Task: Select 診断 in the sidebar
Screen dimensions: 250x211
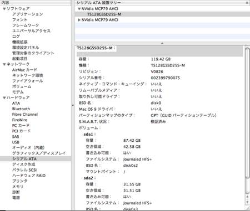Action: pyautogui.click(x=16, y=192)
